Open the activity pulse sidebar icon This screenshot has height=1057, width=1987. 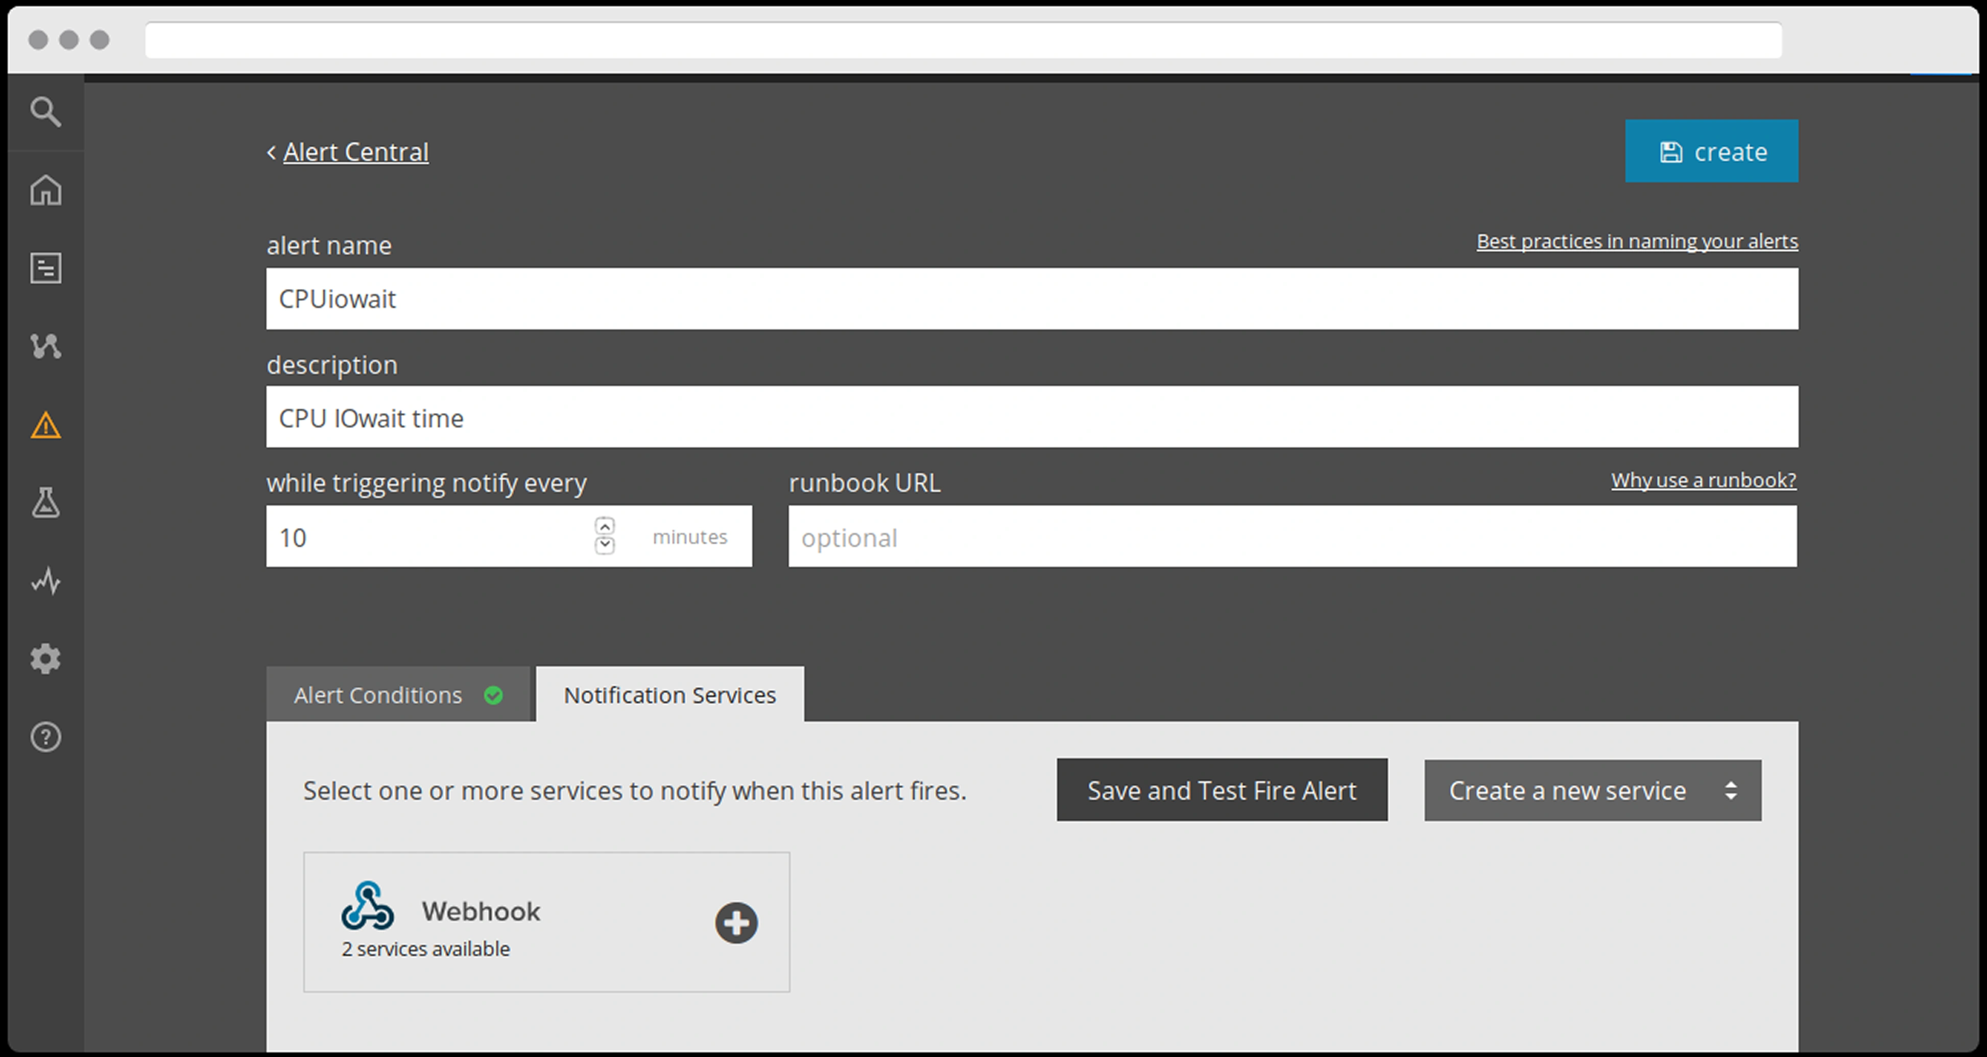tap(45, 581)
